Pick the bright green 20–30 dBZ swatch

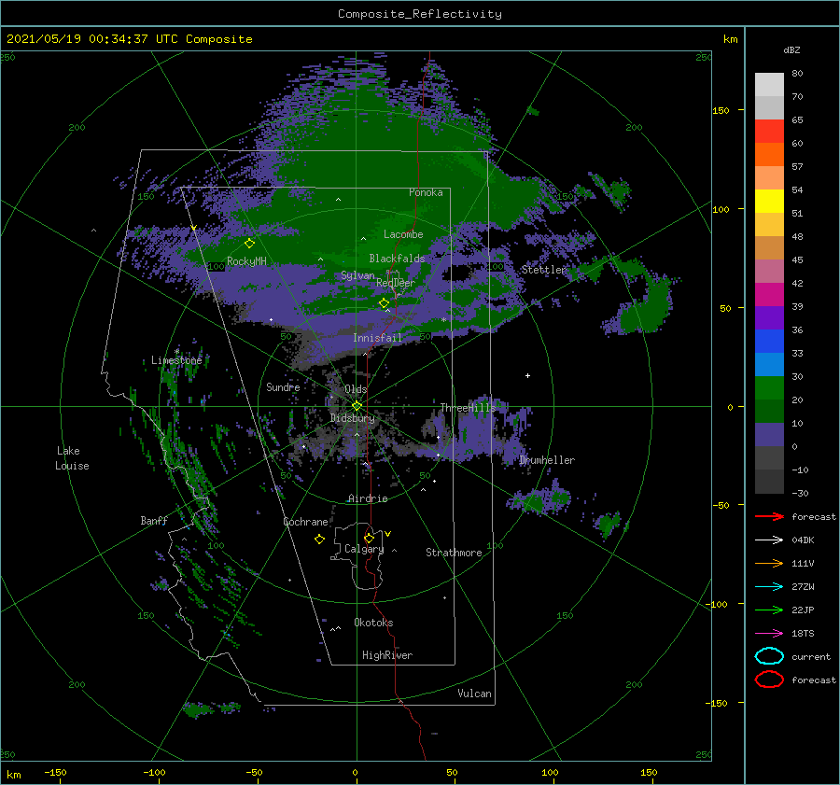tap(769, 387)
